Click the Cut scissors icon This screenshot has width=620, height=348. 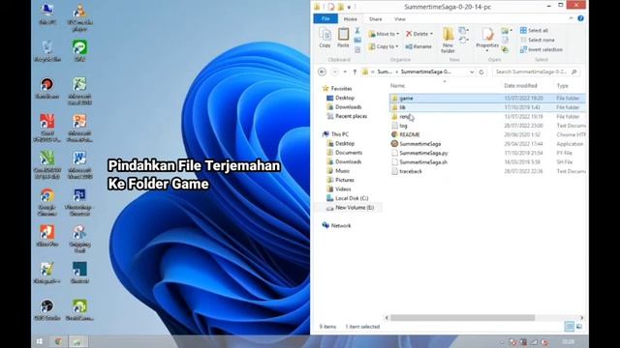click(357, 30)
